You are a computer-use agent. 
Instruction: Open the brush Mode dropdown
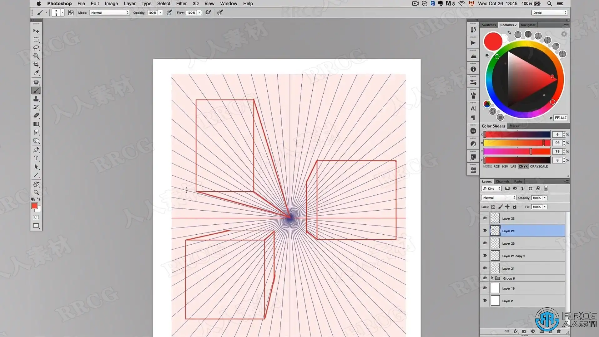coord(109,12)
